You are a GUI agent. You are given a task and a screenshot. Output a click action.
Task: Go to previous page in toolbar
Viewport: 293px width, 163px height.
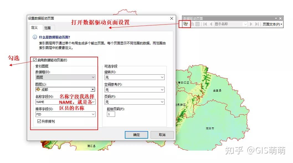[x=211, y=24]
